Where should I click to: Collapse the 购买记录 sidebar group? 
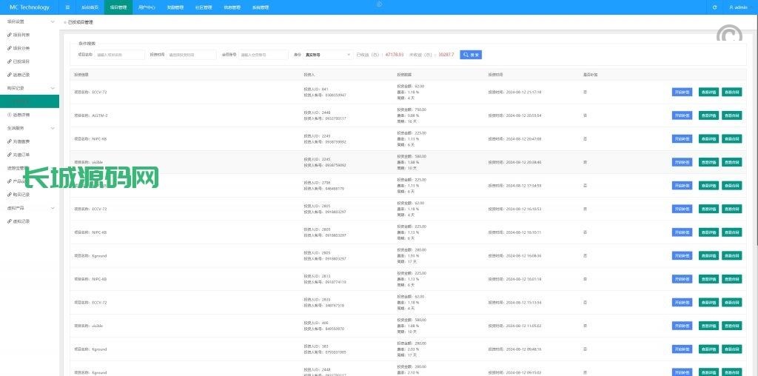(x=52, y=88)
